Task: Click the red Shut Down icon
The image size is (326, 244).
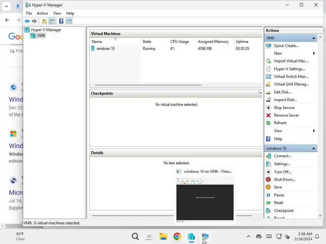Action: pos(268,180)
